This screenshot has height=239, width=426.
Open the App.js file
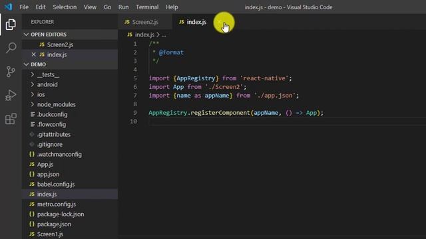(x=70, y=164)
